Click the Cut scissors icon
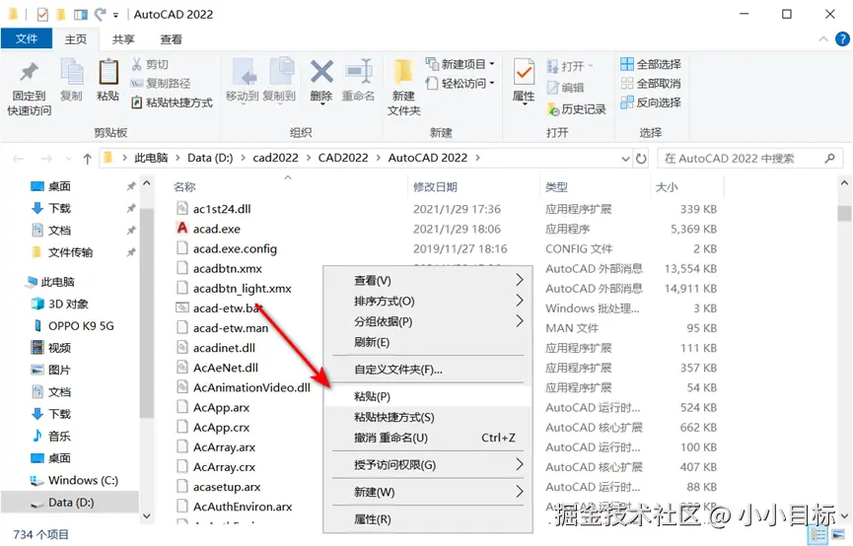 click(136, 64)
